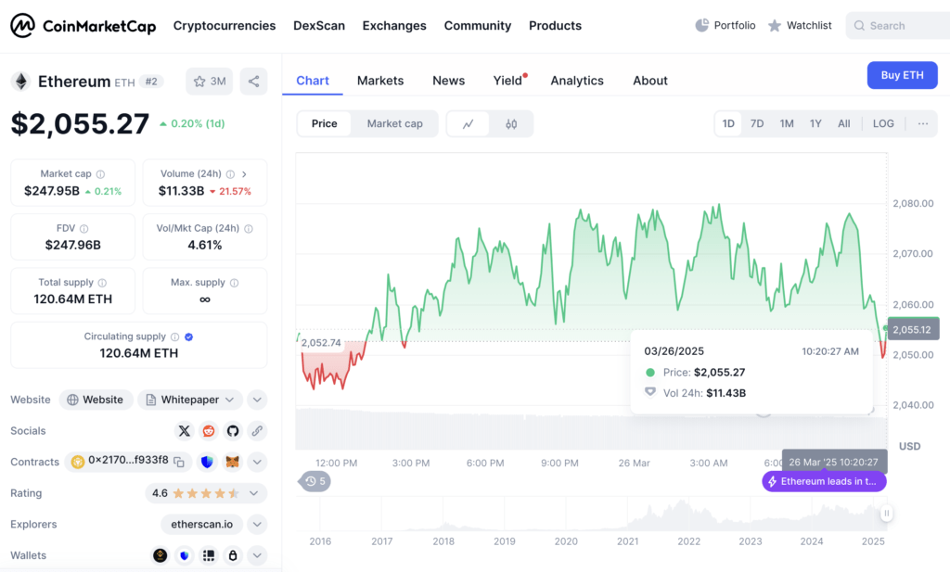
Task: Open the Website link button
Action: click(x=96, y=400)
